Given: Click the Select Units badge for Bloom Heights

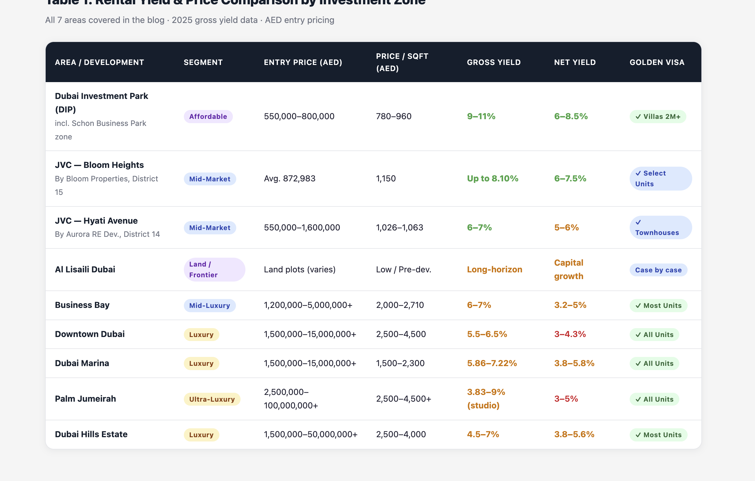Looking at the screenshot, I should 660,178.
